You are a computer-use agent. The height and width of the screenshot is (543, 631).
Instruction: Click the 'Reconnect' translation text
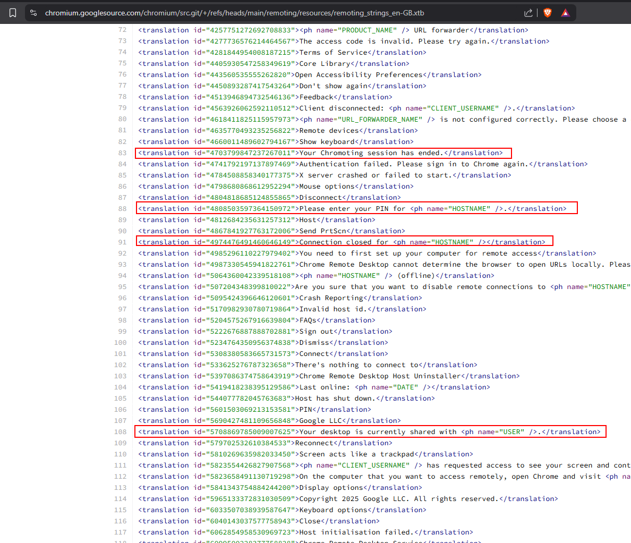(x=314, y=443)
